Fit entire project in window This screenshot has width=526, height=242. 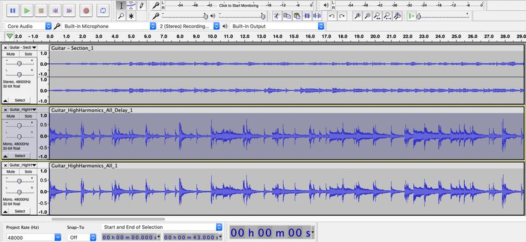click(x=388, y=16)
